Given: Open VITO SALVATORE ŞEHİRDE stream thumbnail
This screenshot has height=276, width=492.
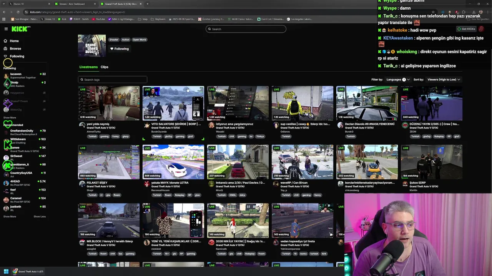Looking at the screenshot, I should pos(173,103).
